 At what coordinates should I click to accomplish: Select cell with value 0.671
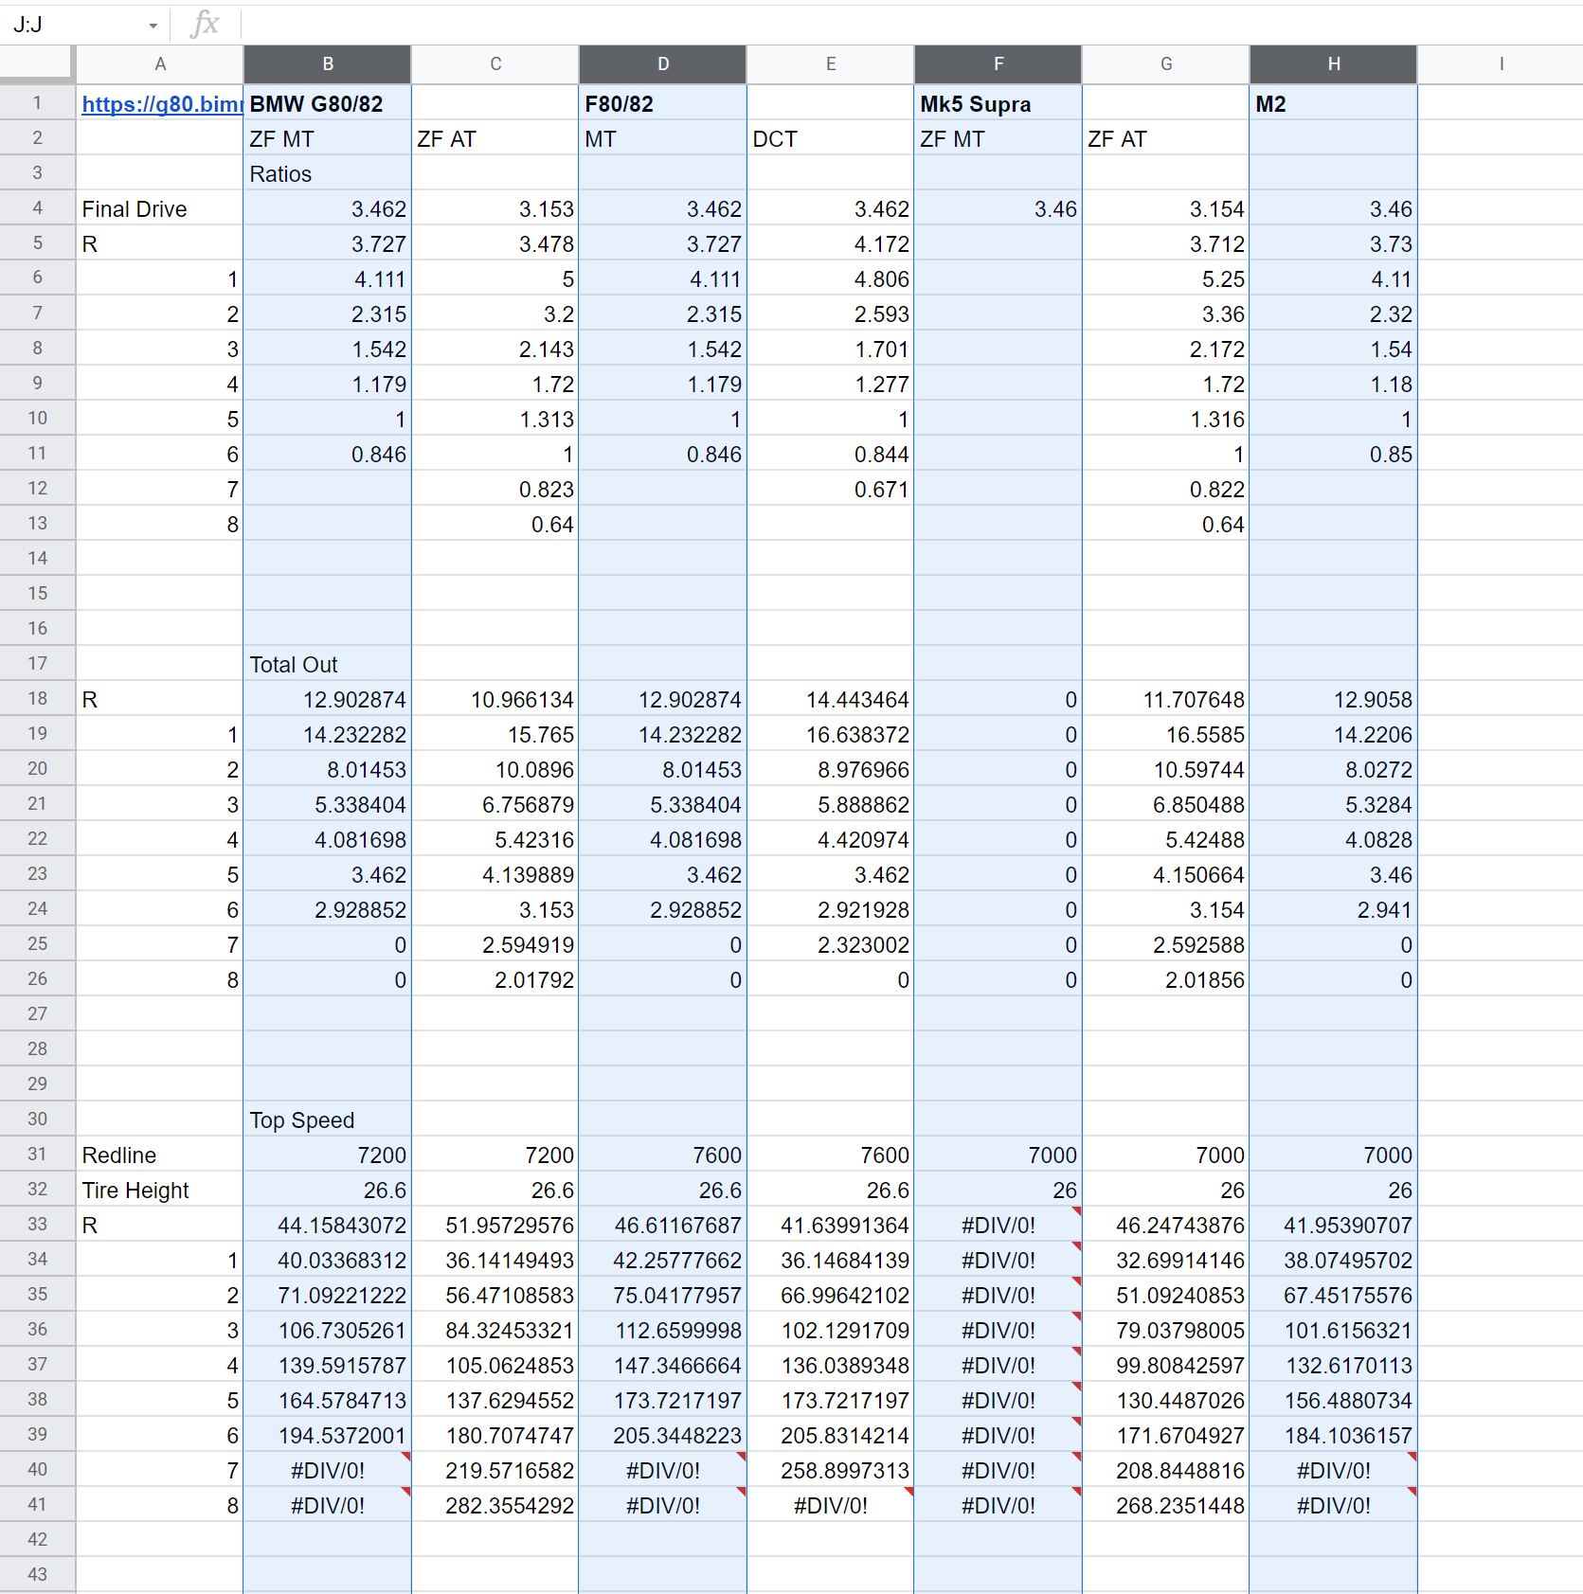[x=831, y=489]
